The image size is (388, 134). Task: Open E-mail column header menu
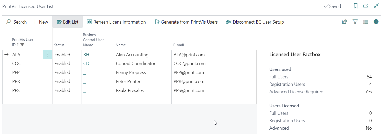click(179, 45)
